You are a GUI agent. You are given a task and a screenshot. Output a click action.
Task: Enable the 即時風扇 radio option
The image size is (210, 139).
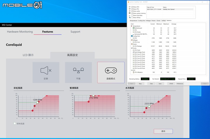pos(15,123)
